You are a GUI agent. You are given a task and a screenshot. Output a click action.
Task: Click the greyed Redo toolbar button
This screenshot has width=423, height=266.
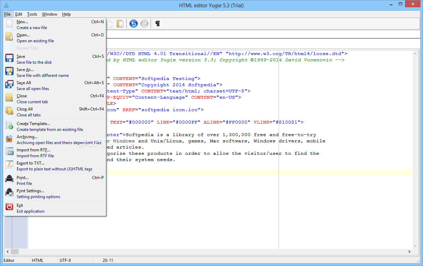144,24
